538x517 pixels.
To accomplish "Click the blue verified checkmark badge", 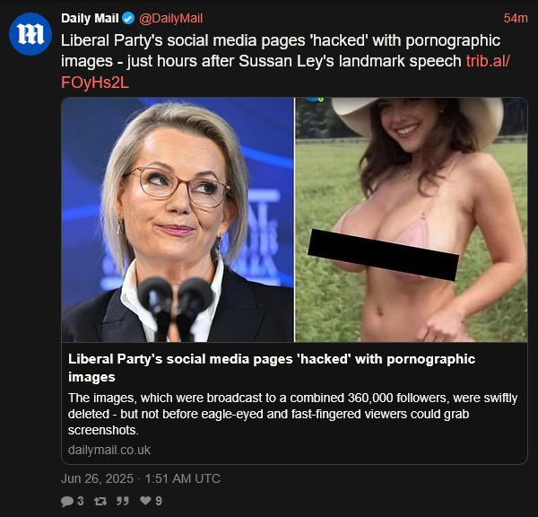I will [128, 18].
